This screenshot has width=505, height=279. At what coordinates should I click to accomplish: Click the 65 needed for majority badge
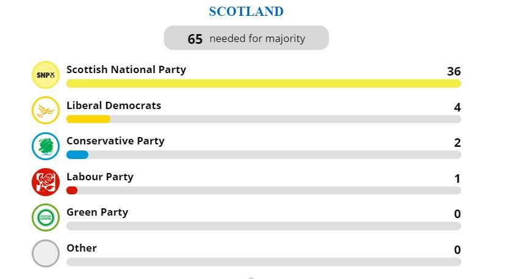coord(246,38)
